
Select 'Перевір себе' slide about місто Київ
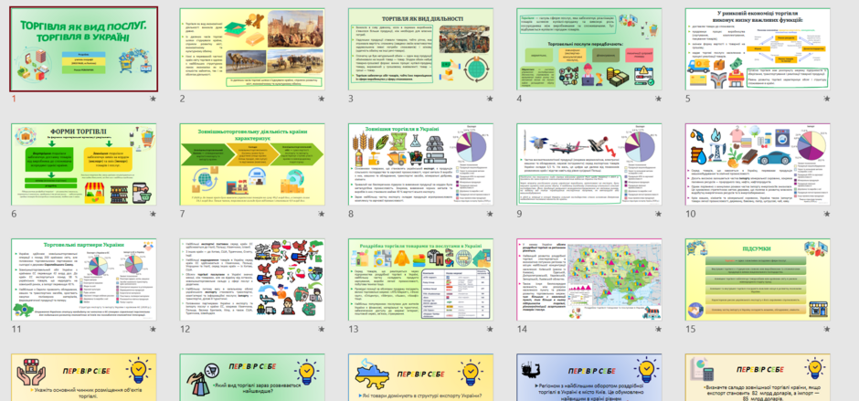(x=589, y=377)
